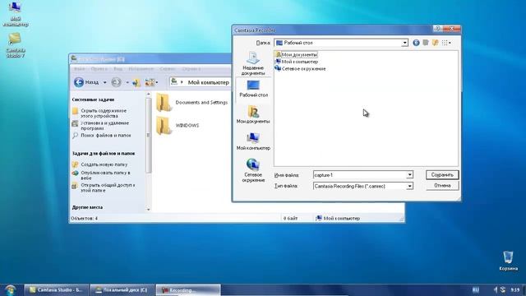The width and height of the screenshot is (526, 296).
Task: Switch to the Recording taskbar button
Action: point(188,290)
